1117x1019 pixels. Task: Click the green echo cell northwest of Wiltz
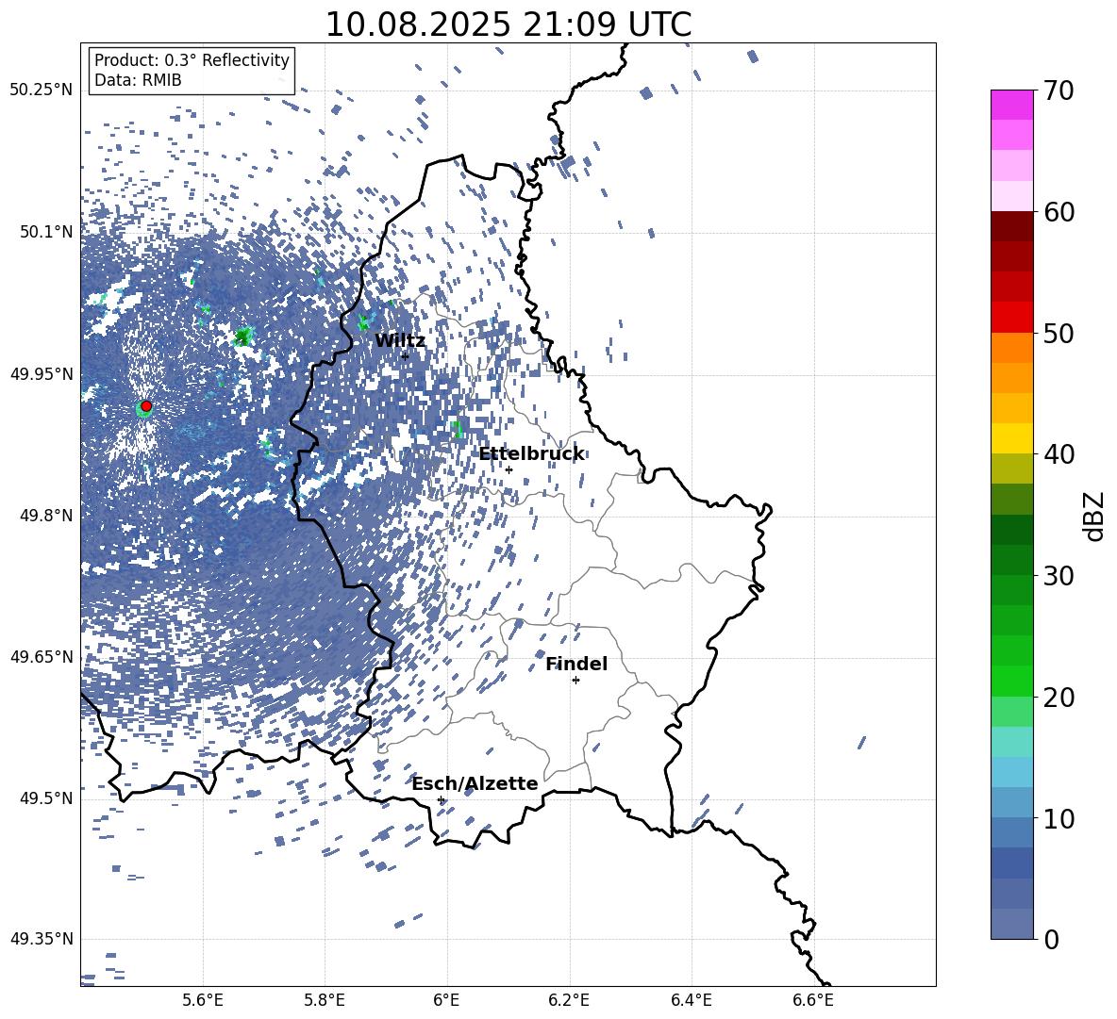click(364, 321)
